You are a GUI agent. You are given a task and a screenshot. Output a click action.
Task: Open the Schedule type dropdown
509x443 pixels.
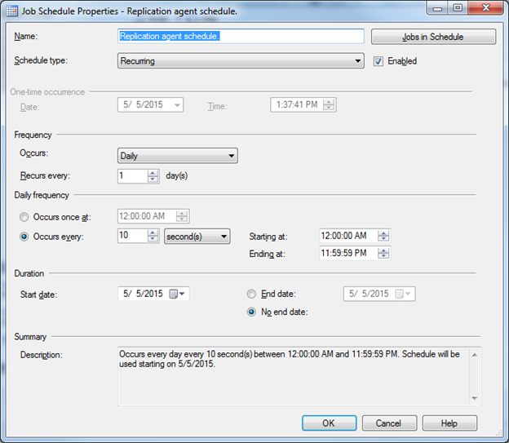(241, 60)
